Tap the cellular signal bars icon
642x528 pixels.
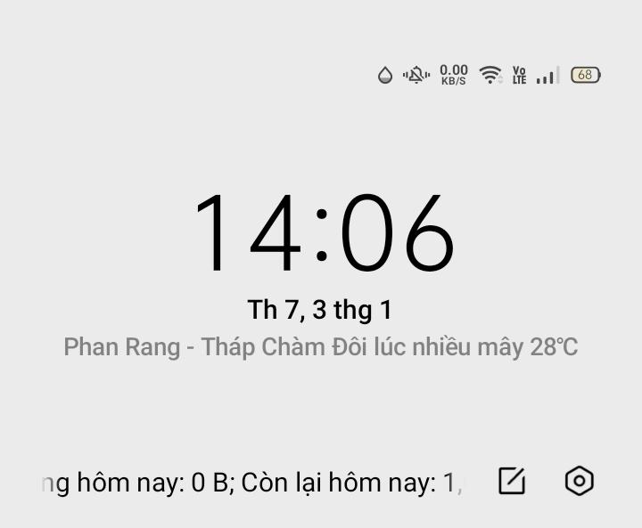[547, 76]
